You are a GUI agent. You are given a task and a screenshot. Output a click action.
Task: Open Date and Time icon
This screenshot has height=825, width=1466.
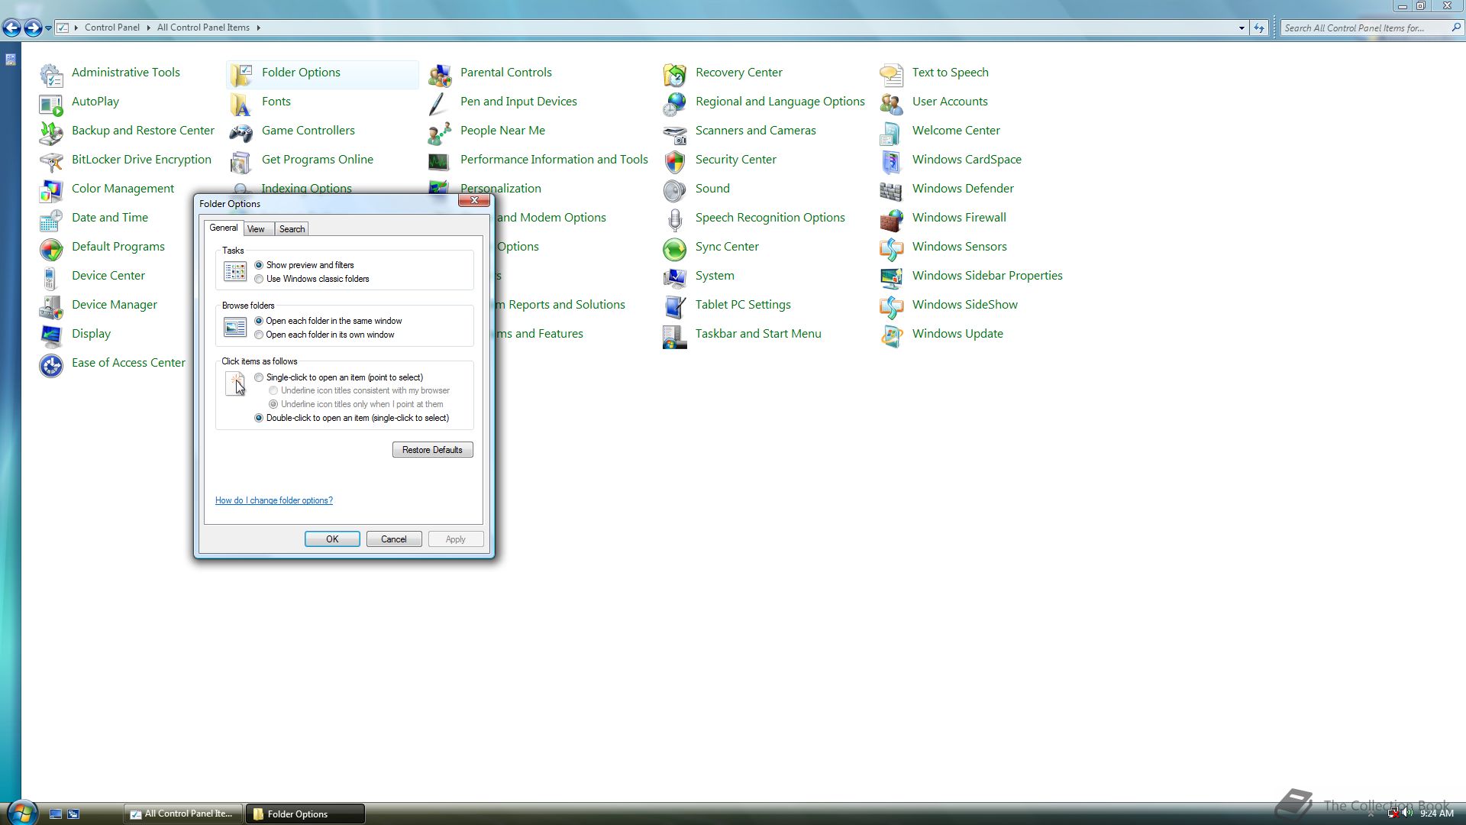tap(51, 219)
